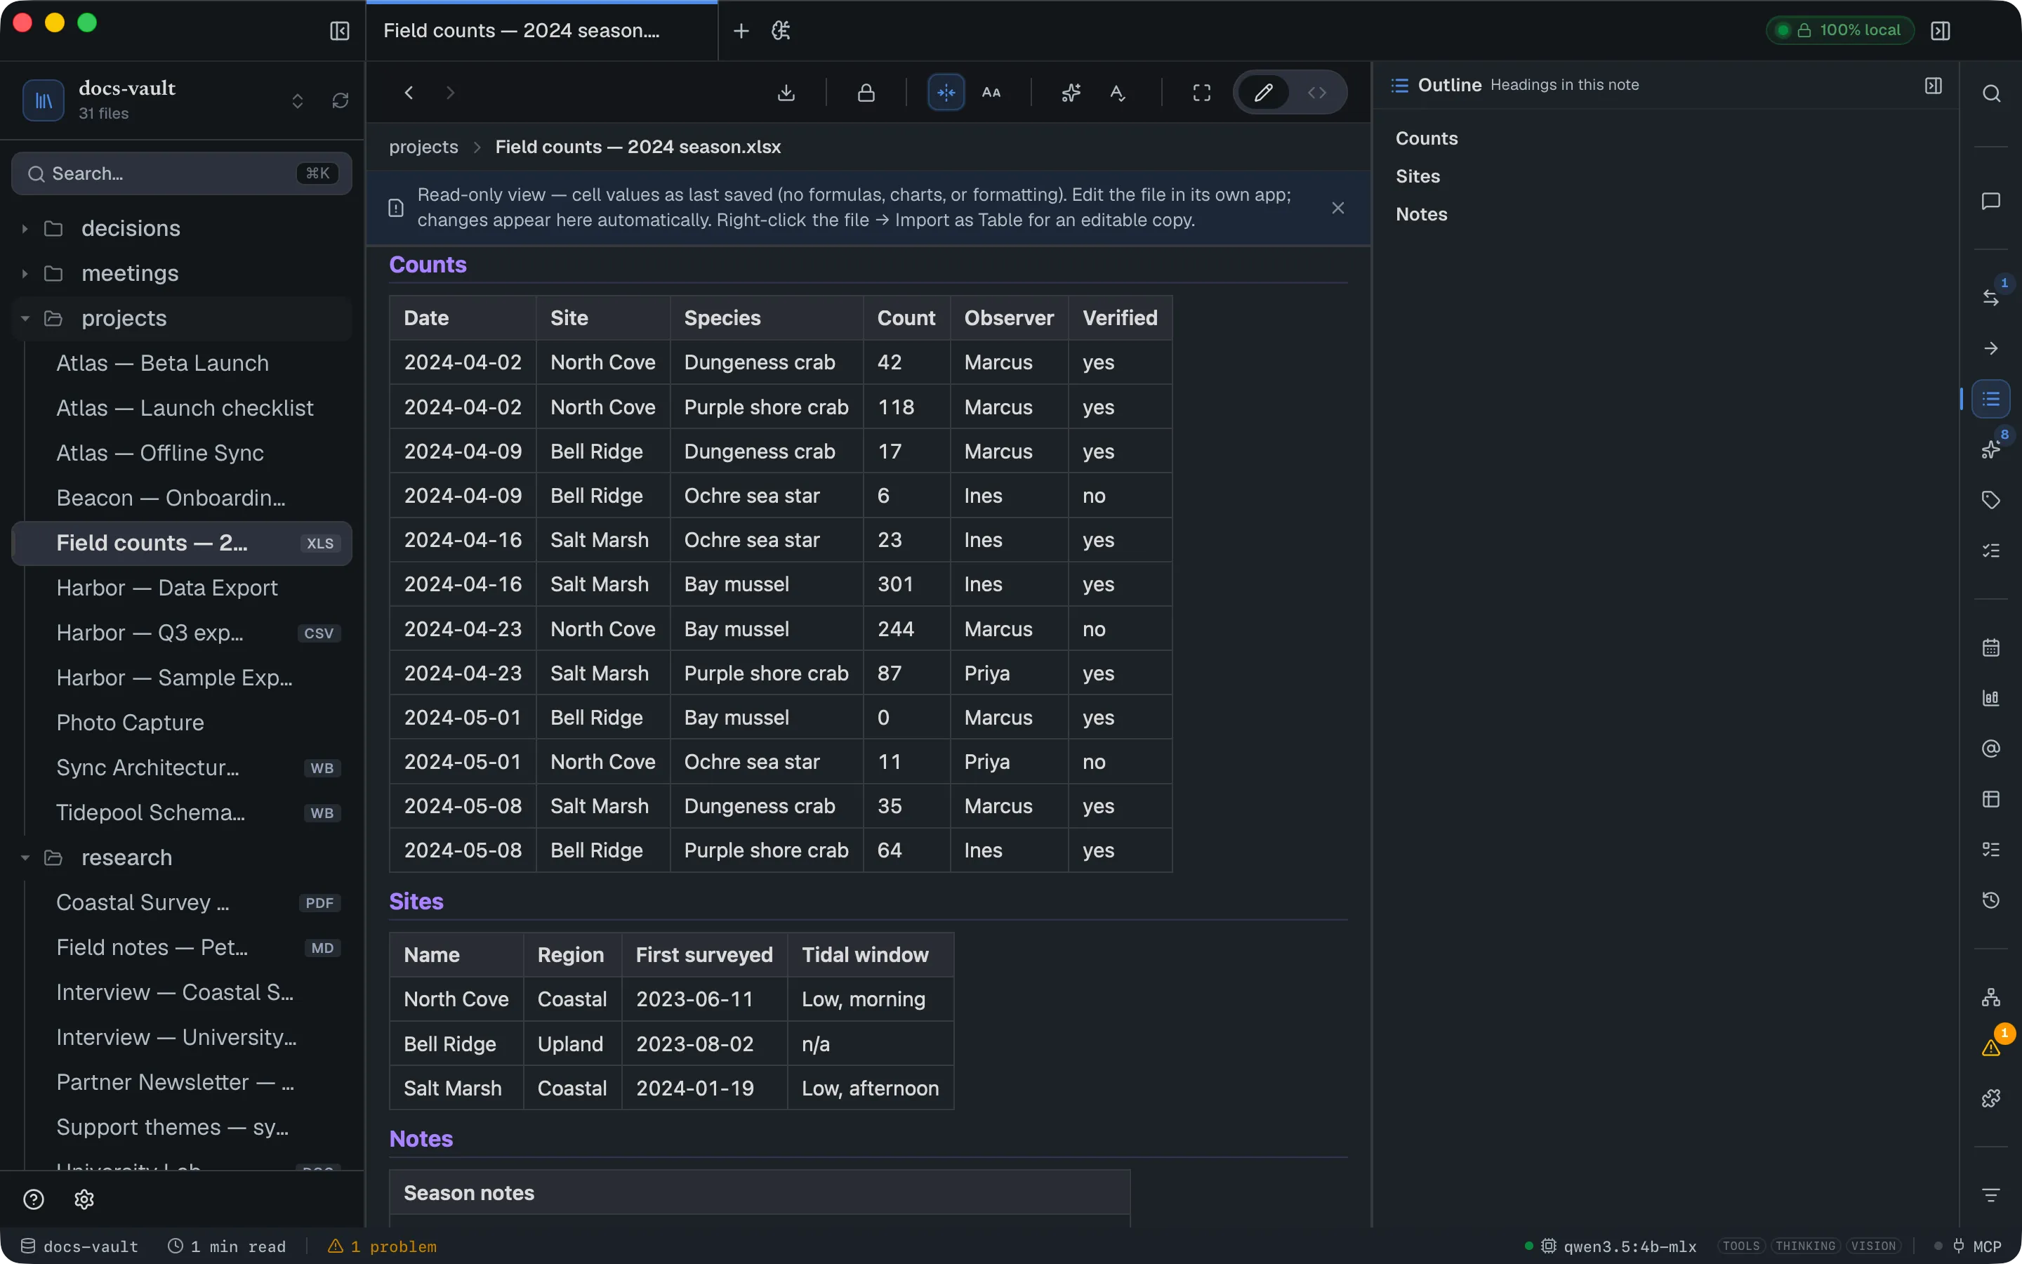
Task: Navigate back with the left arrow
Action: pyautogui.click(x=409, y=93)
